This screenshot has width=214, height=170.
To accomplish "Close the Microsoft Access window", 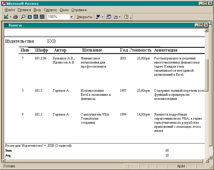I will click(x=210, y=4).
